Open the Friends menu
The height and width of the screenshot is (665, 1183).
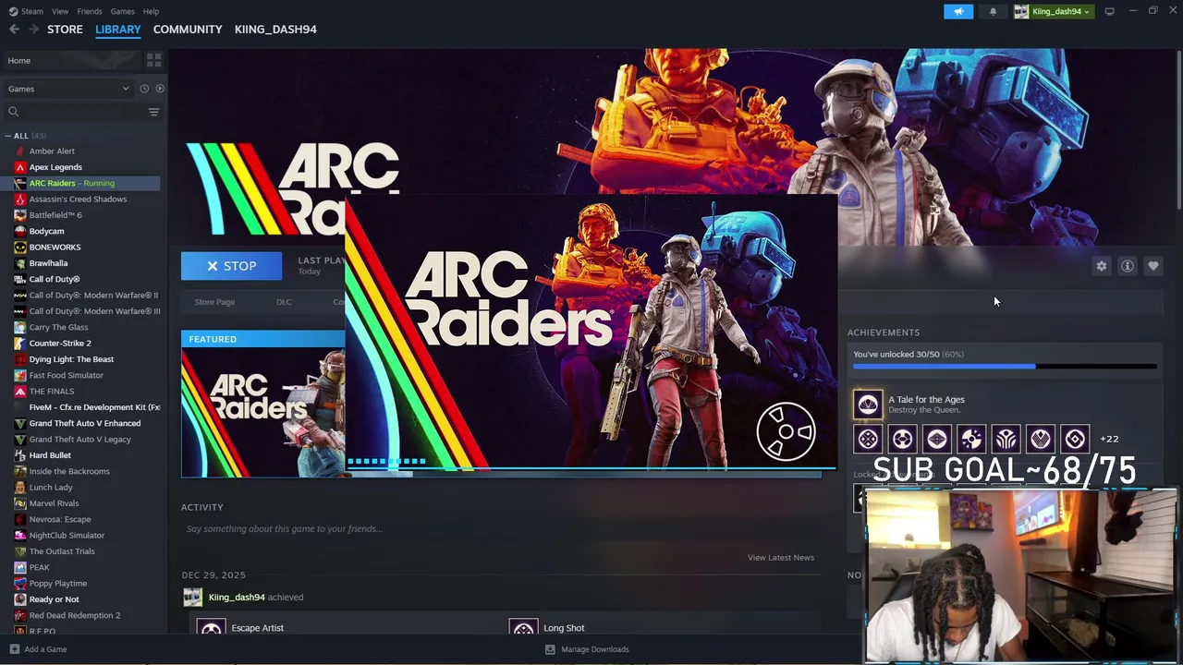(x=90, y=11)
